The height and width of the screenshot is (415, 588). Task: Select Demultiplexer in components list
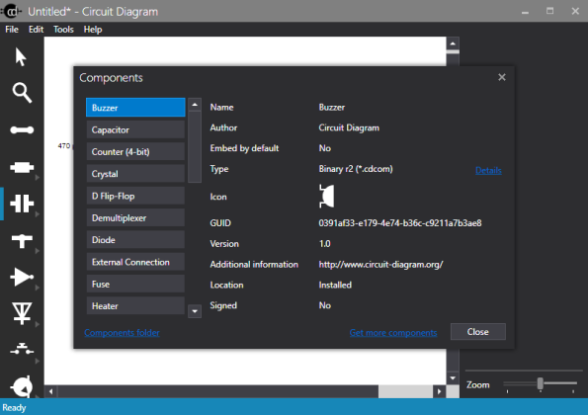coord(135,217)
